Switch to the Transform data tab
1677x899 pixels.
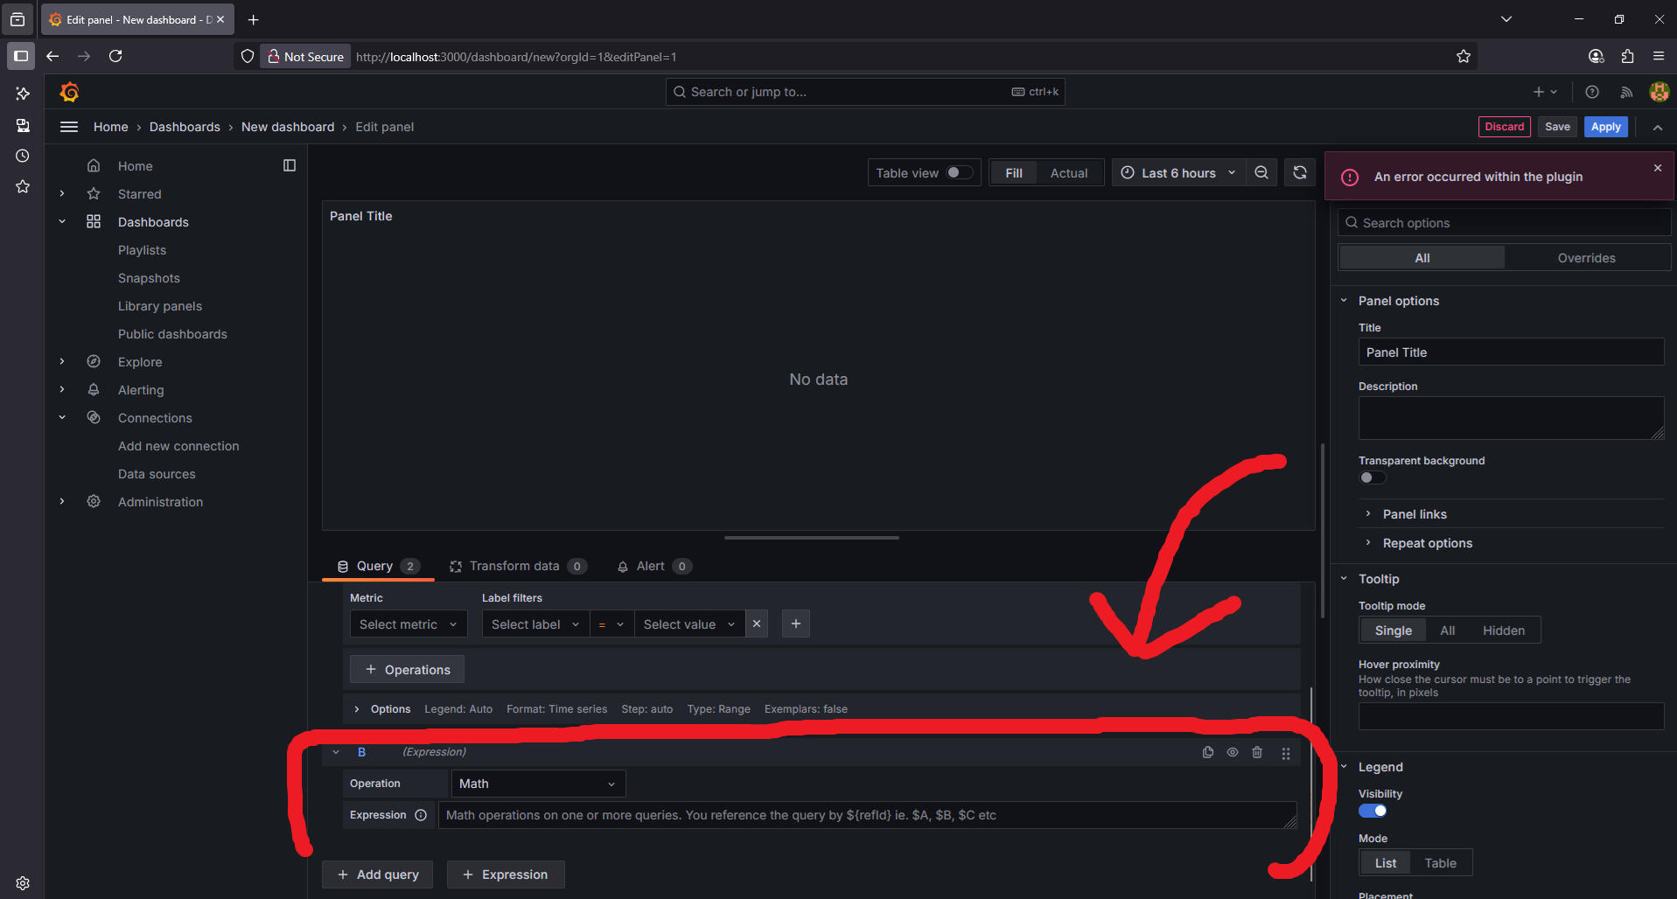click(x=514, y=567)
